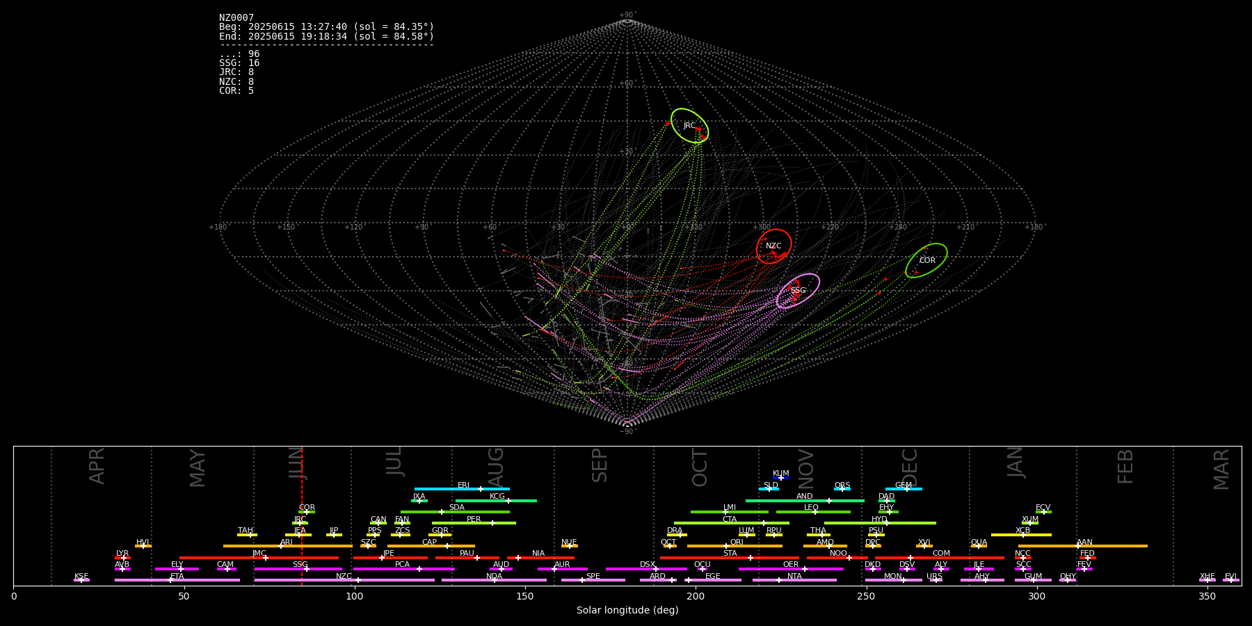Click the COM red shower bar
The height and width of the screenshot is (626, 1252).
[x=940, y=557]
